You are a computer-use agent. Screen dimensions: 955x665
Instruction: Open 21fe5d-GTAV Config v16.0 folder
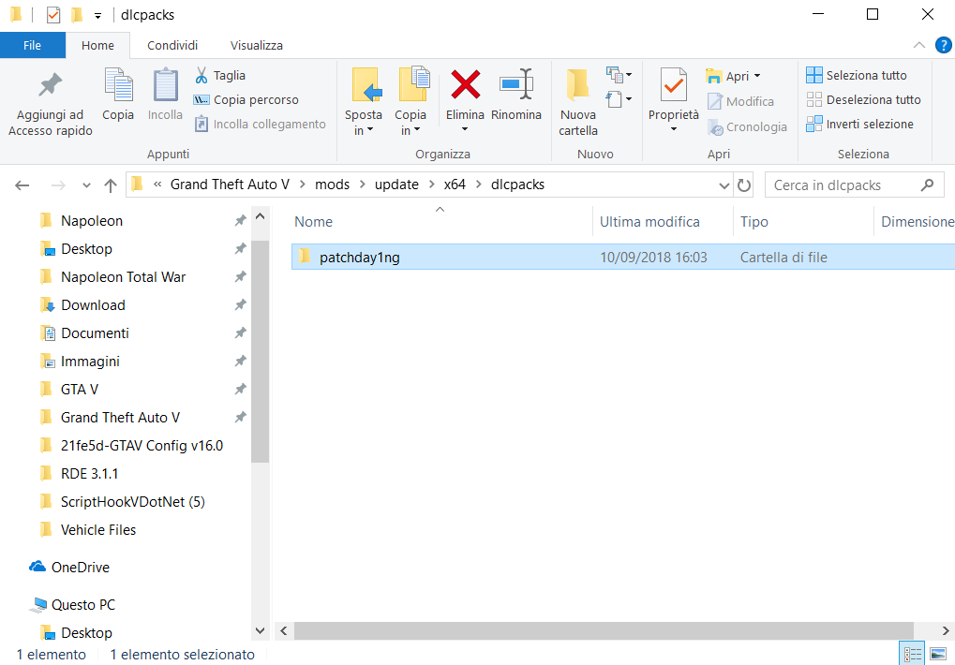[x=142, y=445]
